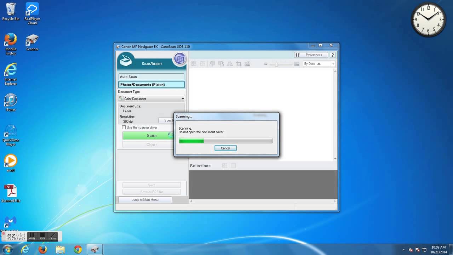Cancel the scanning progress dialog
This screenshot has height=255, width=453.
(x=225, y=148)
